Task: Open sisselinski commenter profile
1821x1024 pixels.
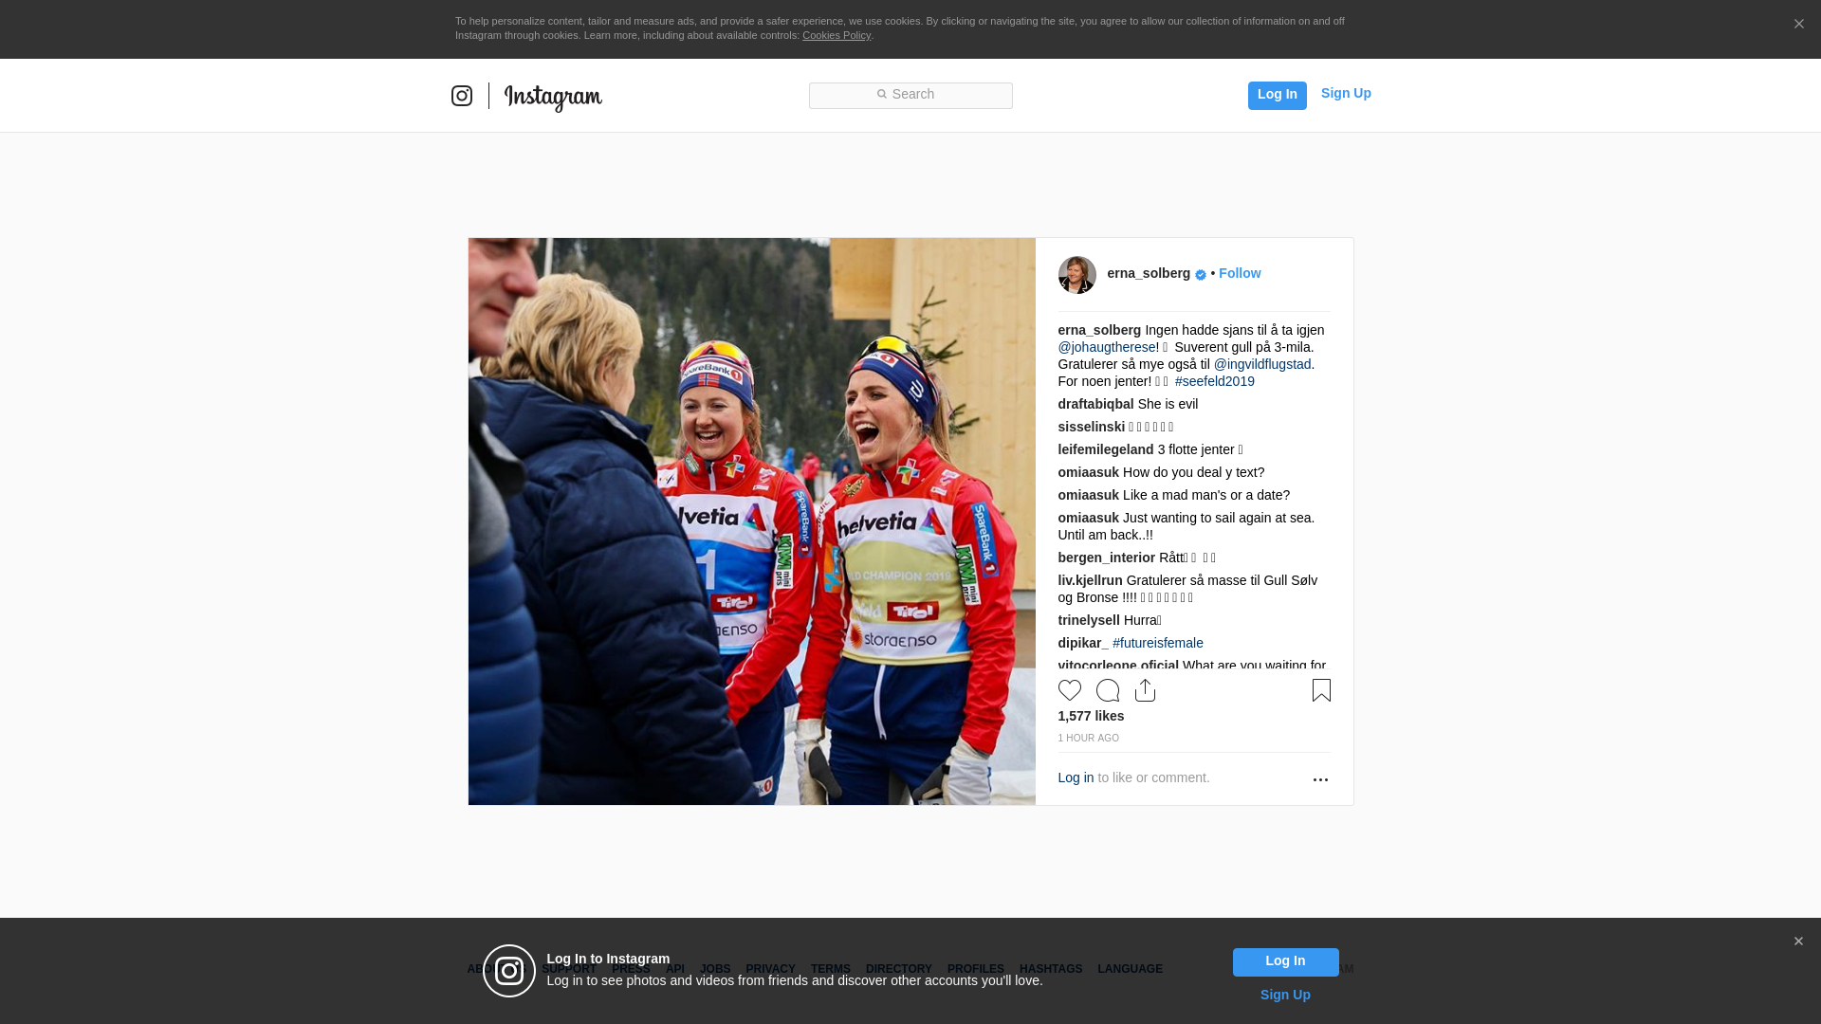Action: click(1092, 427)
